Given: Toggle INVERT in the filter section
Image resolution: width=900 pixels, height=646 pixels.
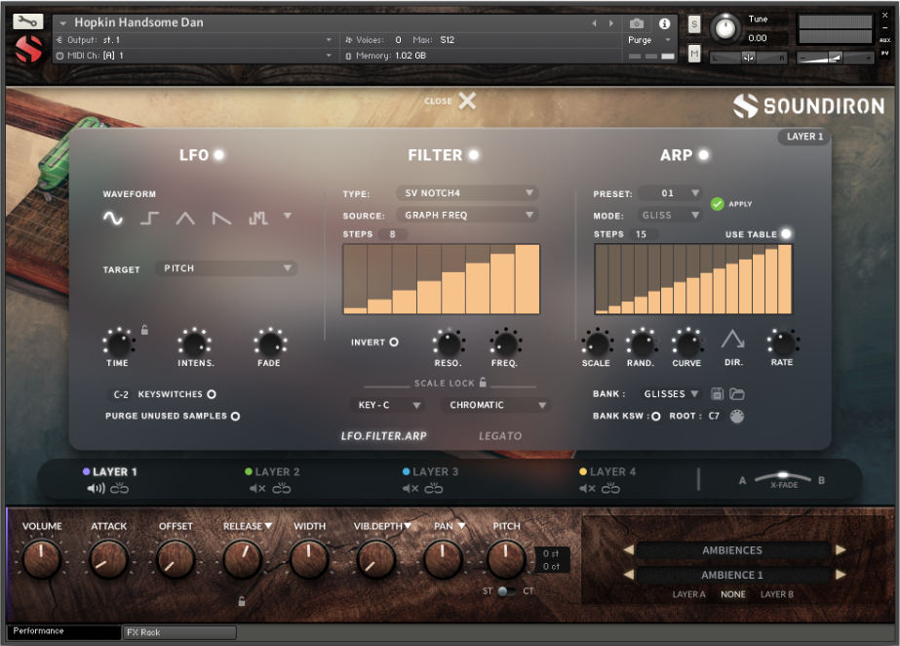Looking at the screenshot, I should click(x=394, y=342).
